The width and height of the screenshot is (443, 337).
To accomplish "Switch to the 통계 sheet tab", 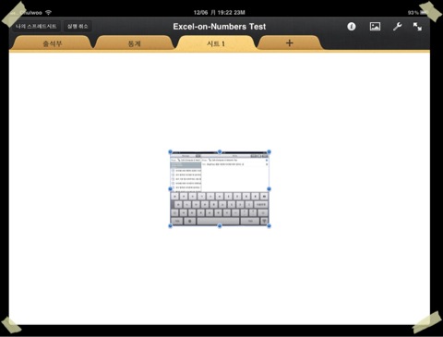I will (x=134, y=43).
